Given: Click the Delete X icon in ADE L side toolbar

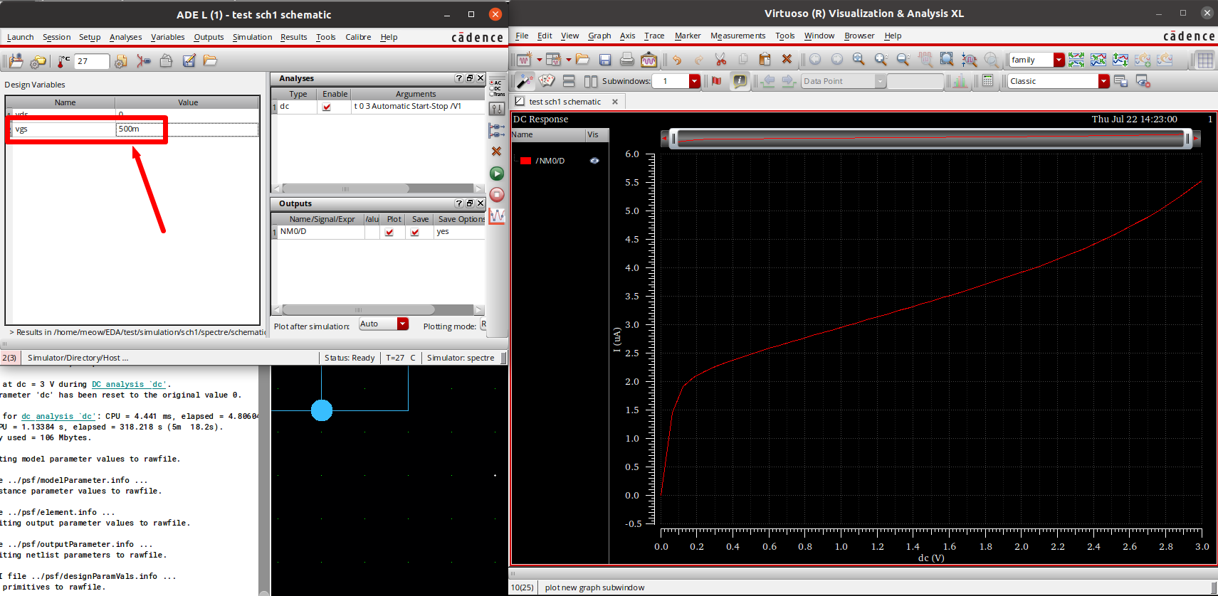Looking at the screenshot, I should 497,151.
